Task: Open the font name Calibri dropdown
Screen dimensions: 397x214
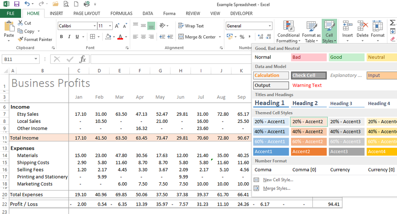Action: click(95, 26)
